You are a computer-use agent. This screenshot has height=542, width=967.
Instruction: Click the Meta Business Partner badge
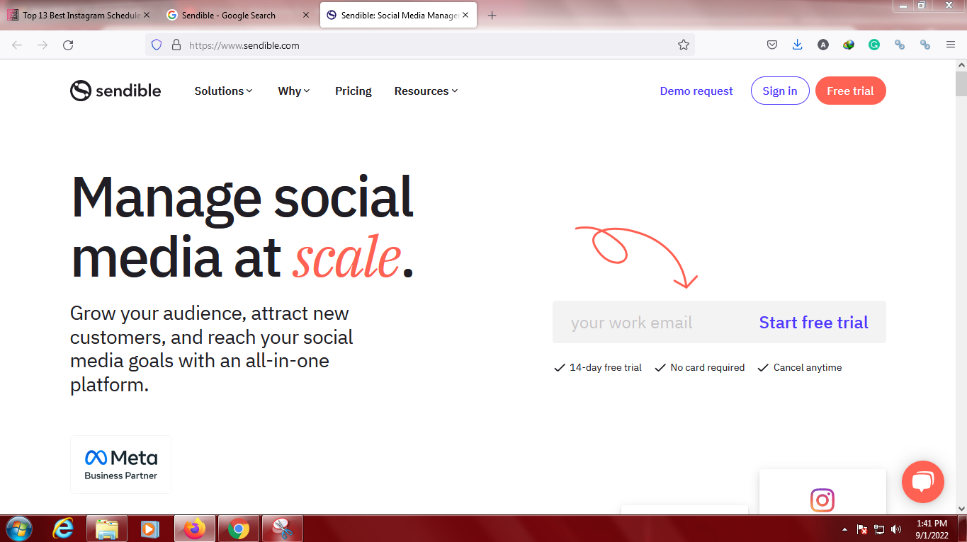click(x=121, y=464)
